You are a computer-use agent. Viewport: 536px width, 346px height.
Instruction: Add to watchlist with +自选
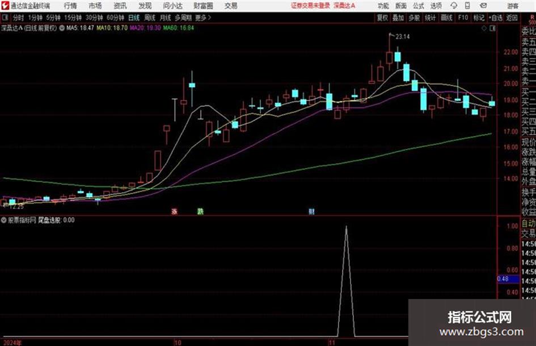coord(496,18)
